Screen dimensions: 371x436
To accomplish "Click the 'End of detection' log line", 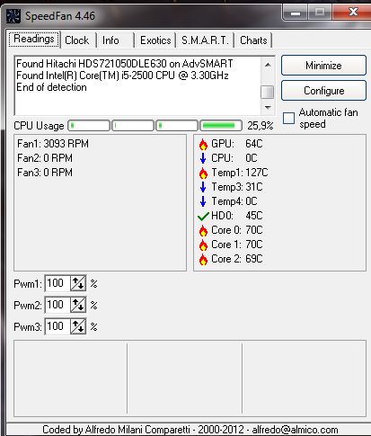I will (51, 87).
